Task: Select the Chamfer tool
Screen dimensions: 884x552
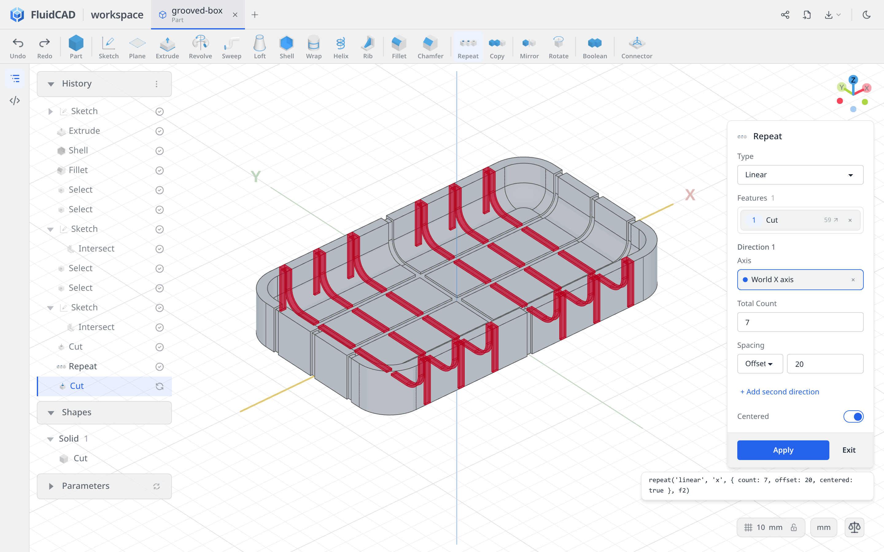Action: pyautogui.click(x=430, y=47)
